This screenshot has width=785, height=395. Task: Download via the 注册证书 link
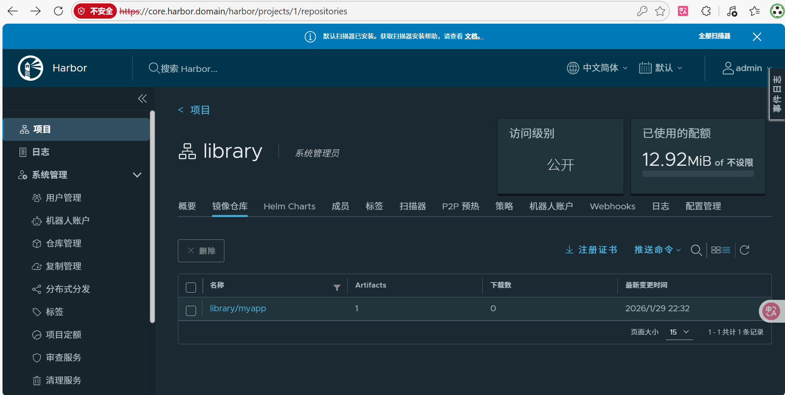[x=592, y=250]
